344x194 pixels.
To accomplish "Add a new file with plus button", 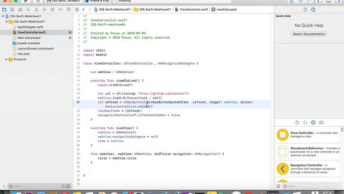I will pos(4,186).
